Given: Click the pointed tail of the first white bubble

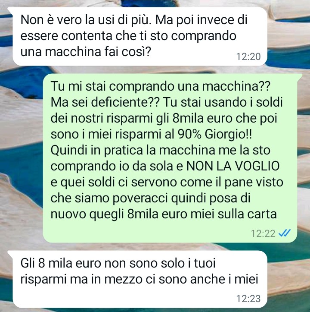Looking at the screenshot, I should coord(10,10).
